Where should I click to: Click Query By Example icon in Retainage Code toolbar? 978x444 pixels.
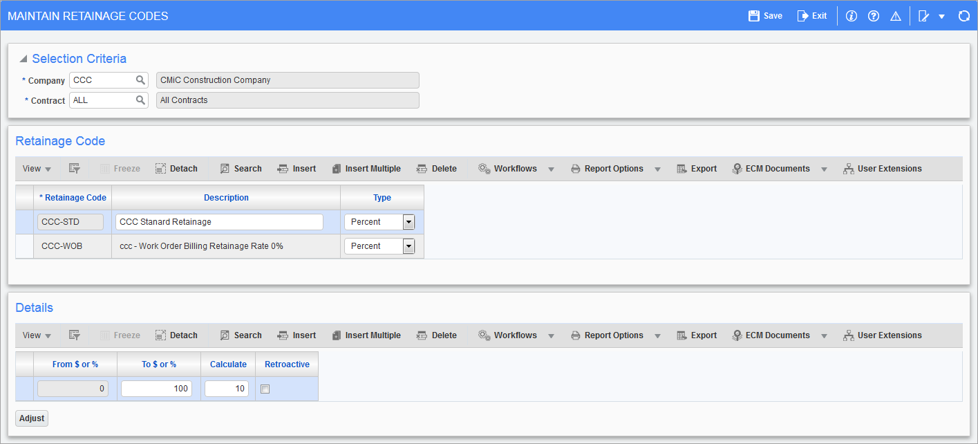coord(75,169)
